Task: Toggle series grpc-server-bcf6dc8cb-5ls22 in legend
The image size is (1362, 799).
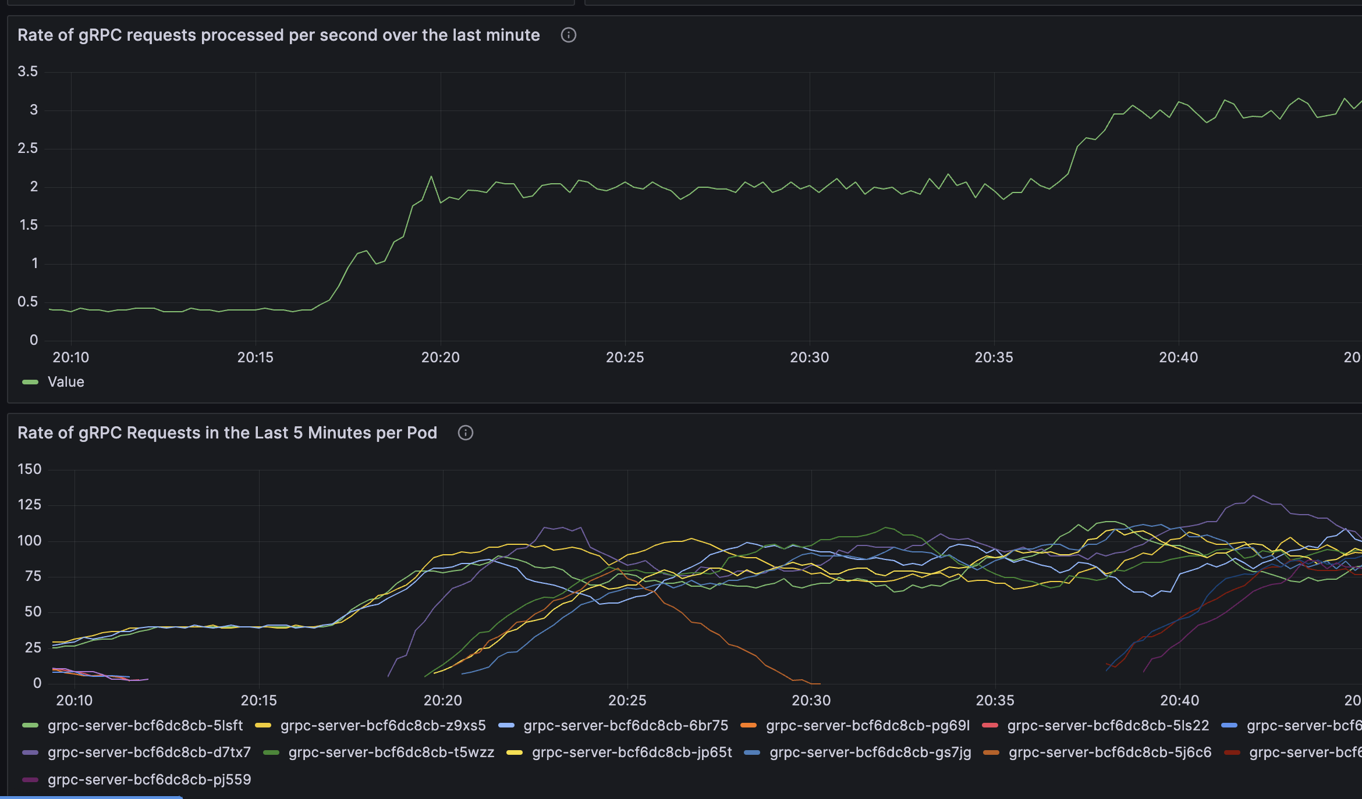Action: point(1108,725)
